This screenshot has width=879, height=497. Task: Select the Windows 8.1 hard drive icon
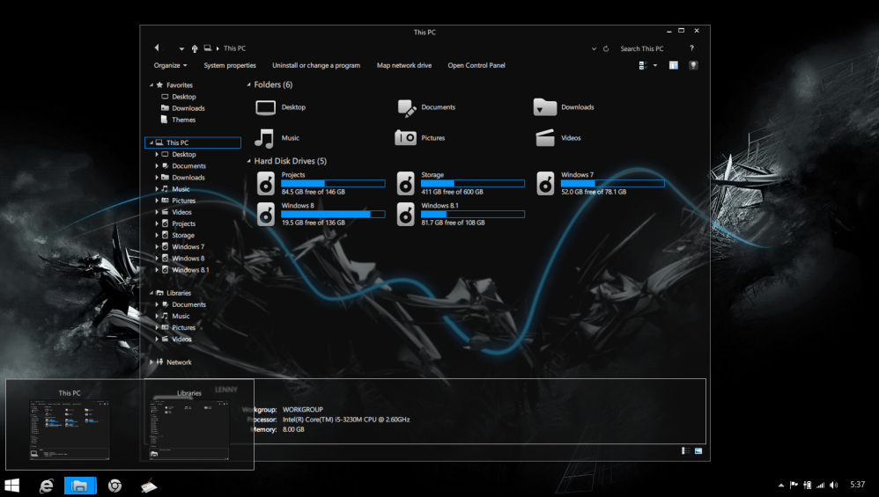pos(405,214)
